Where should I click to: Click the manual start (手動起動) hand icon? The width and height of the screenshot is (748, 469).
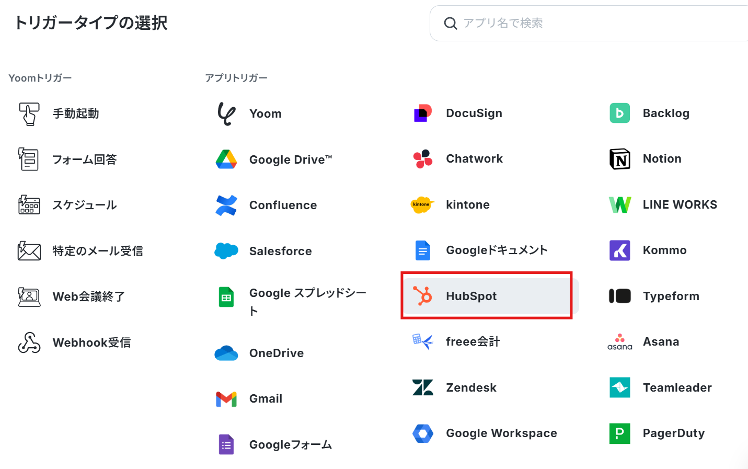point(29,113)
